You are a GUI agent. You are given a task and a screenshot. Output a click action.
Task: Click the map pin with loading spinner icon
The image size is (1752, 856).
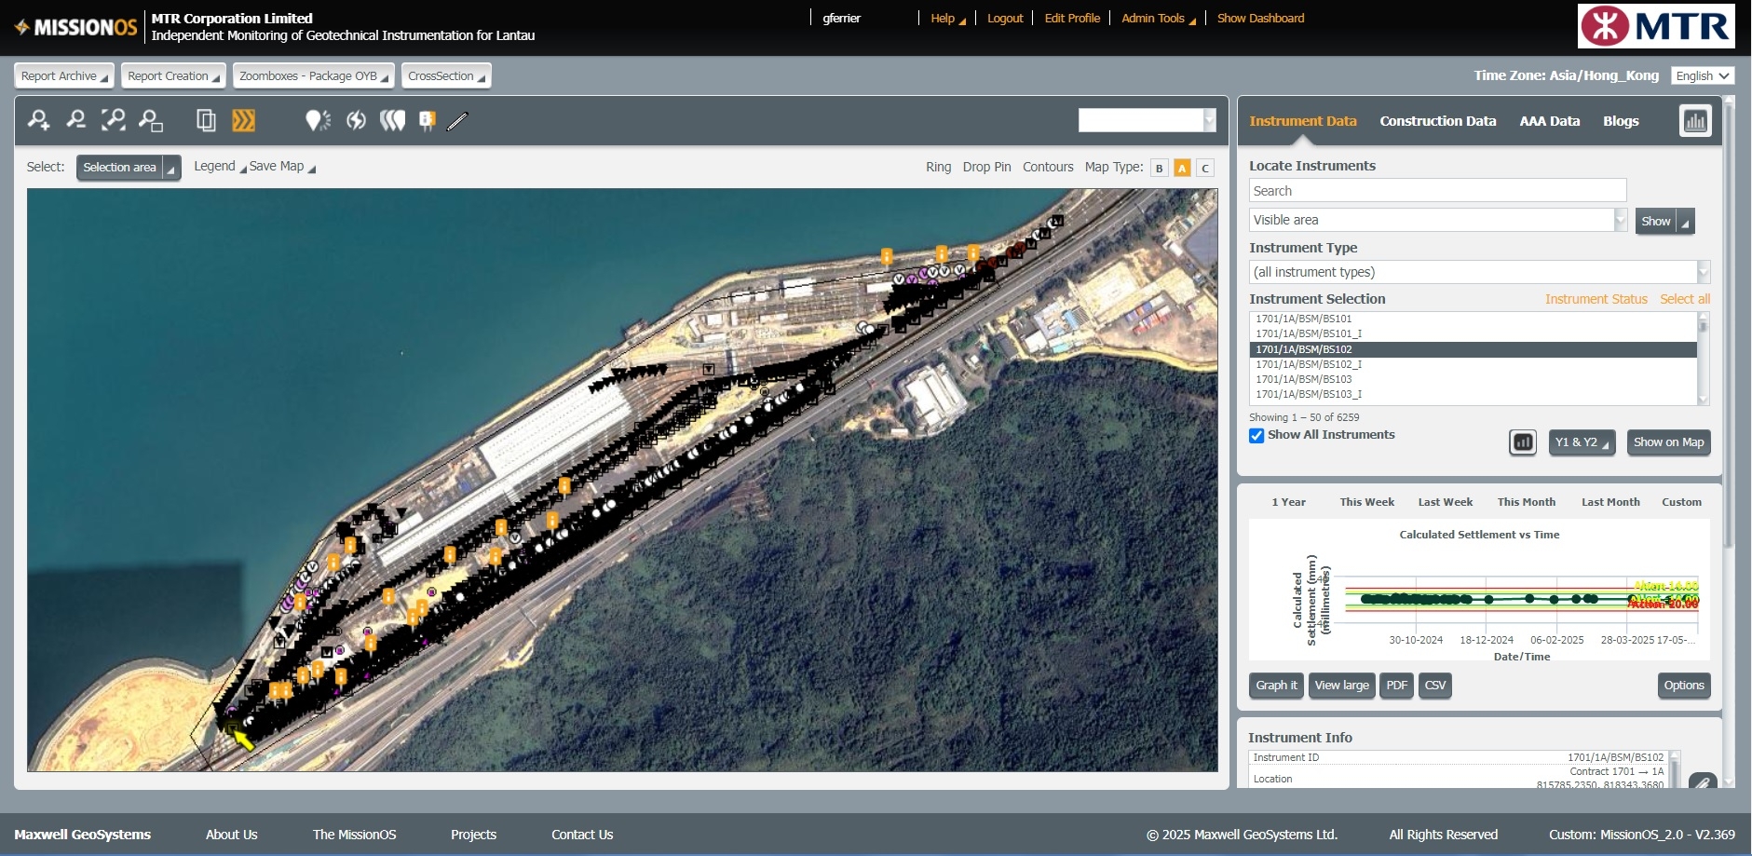[x=318, y=120]
